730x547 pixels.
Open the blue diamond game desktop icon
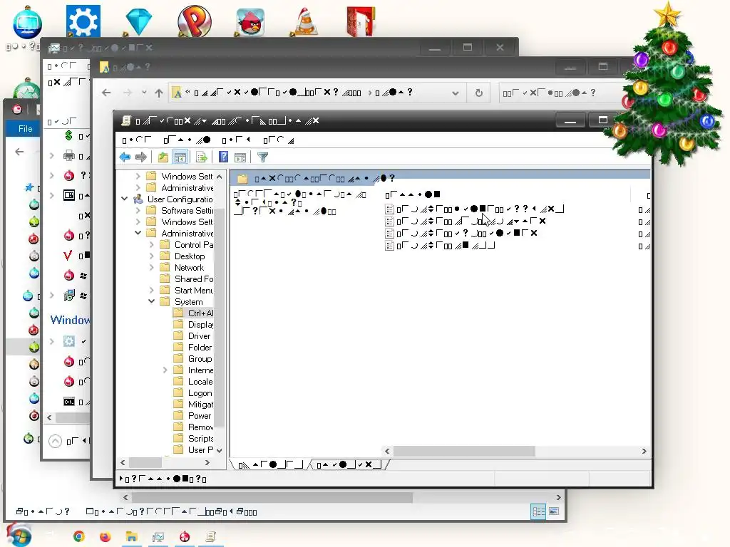(x=139, y=21)
